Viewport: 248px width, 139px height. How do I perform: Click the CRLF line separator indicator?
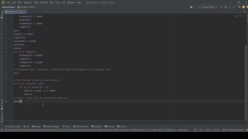click(x=201, y=130)
